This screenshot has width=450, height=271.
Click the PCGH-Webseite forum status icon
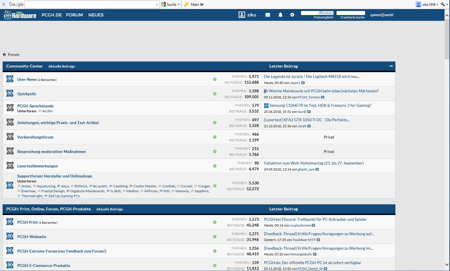[10, 236]
